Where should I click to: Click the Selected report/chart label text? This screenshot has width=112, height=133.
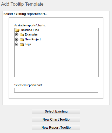(28, 85)
